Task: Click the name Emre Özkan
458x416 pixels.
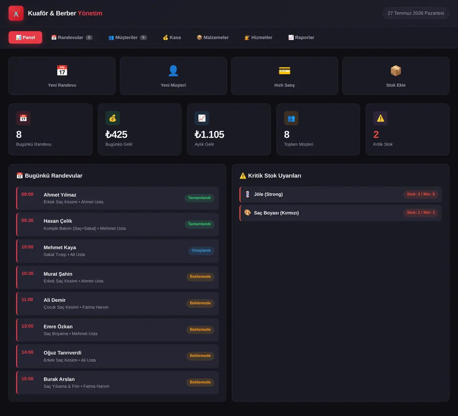Action: pyautogui.click(x=58, y=327)
